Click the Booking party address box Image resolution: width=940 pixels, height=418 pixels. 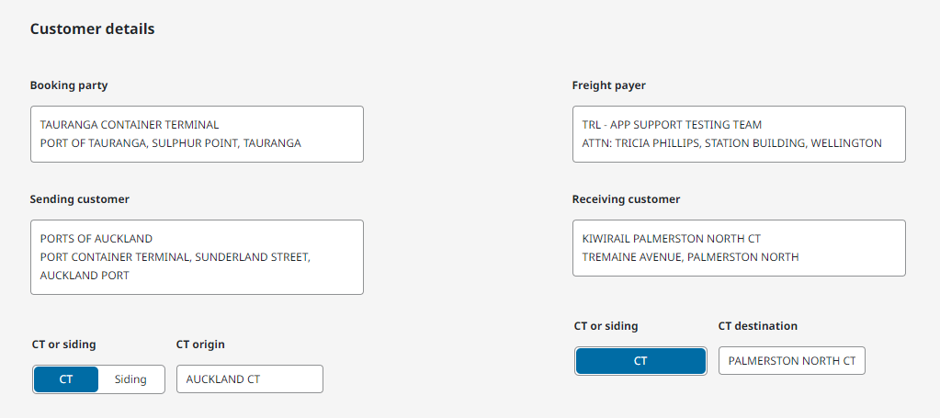[x=197, y=134]
